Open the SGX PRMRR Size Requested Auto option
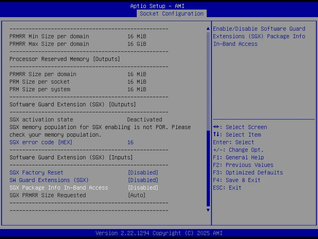 click(136, 195)
